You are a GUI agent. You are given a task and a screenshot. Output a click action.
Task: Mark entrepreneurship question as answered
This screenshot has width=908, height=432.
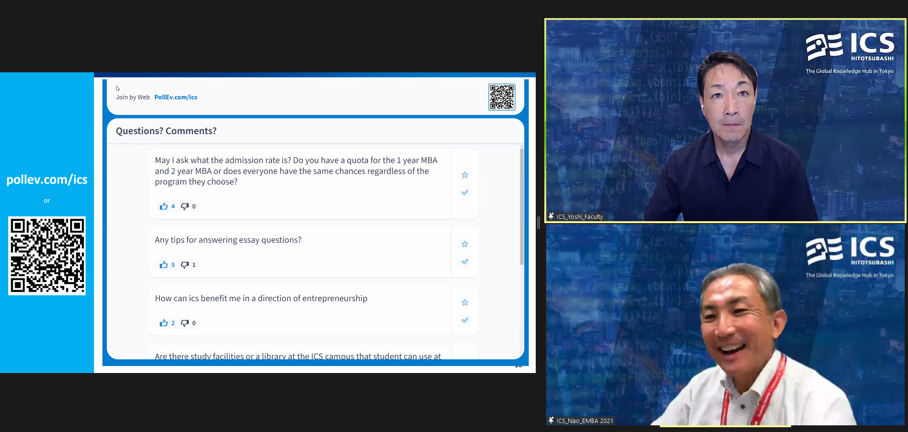pyautogui.click(x=465, y=320)
